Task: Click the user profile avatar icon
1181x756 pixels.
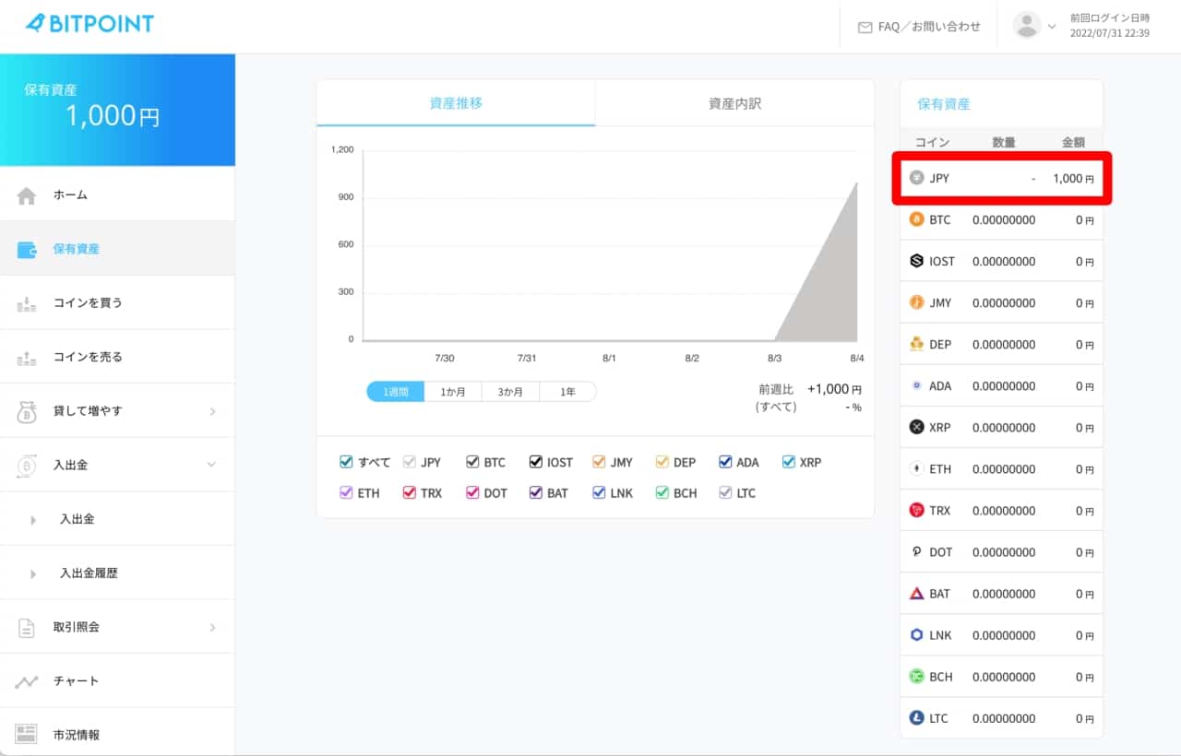Action: (x=1027, y=26)
